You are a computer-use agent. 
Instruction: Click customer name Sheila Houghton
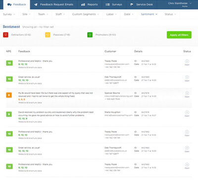(x=112, y=112)
